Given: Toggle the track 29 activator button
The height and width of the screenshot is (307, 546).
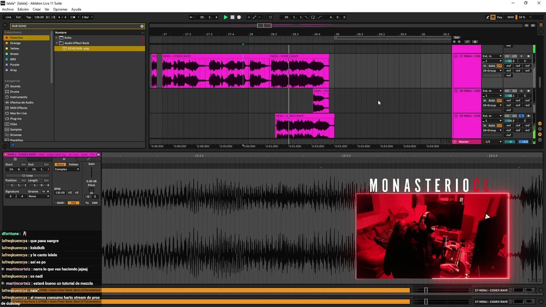Looking at the screenshot, I should 511,116.
